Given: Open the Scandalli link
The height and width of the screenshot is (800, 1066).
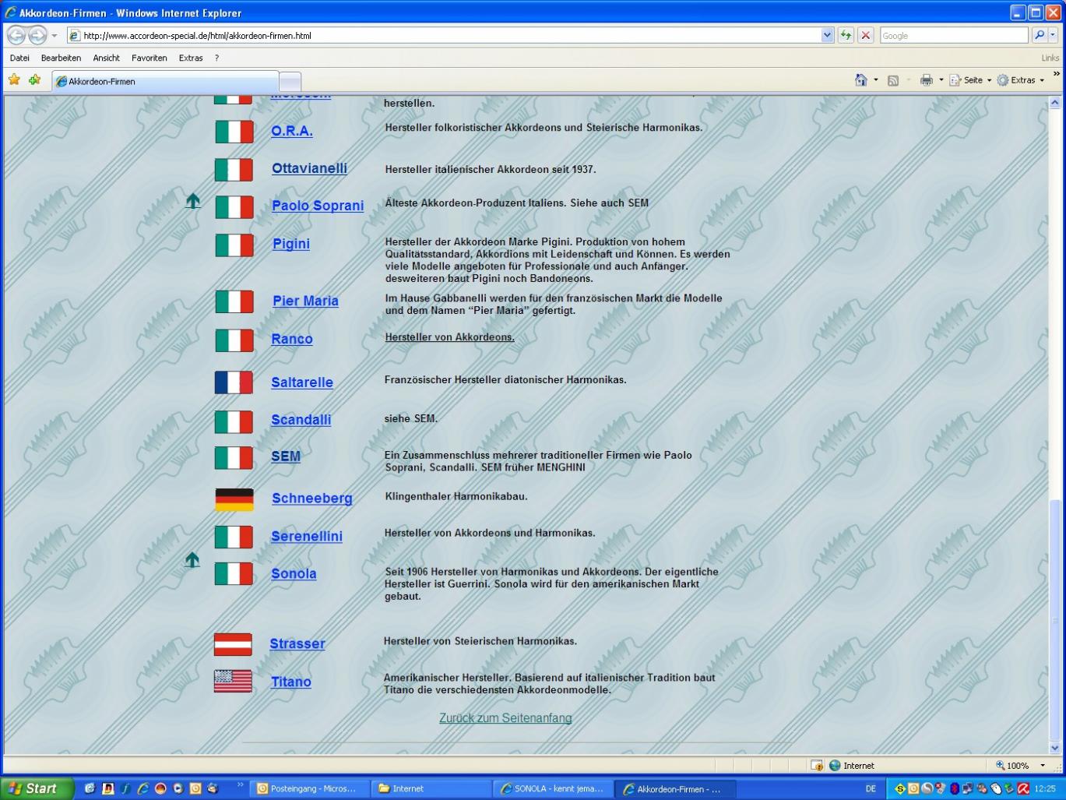Looking at the screenshot, I should point(301,420).
